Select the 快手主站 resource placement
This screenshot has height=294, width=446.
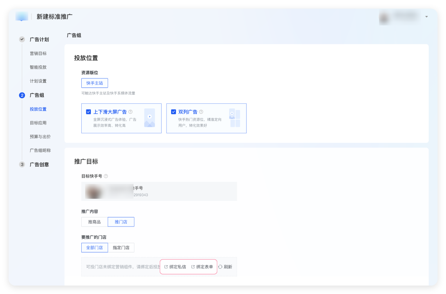click(x=94, y=83)
